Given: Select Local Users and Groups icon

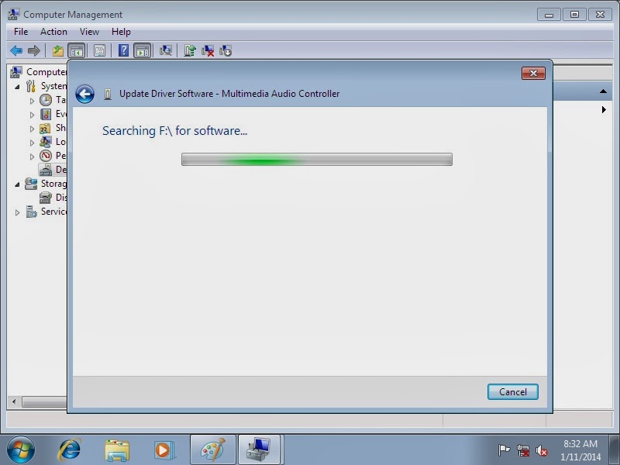Looking at the screenshot, I should (46, 142).
